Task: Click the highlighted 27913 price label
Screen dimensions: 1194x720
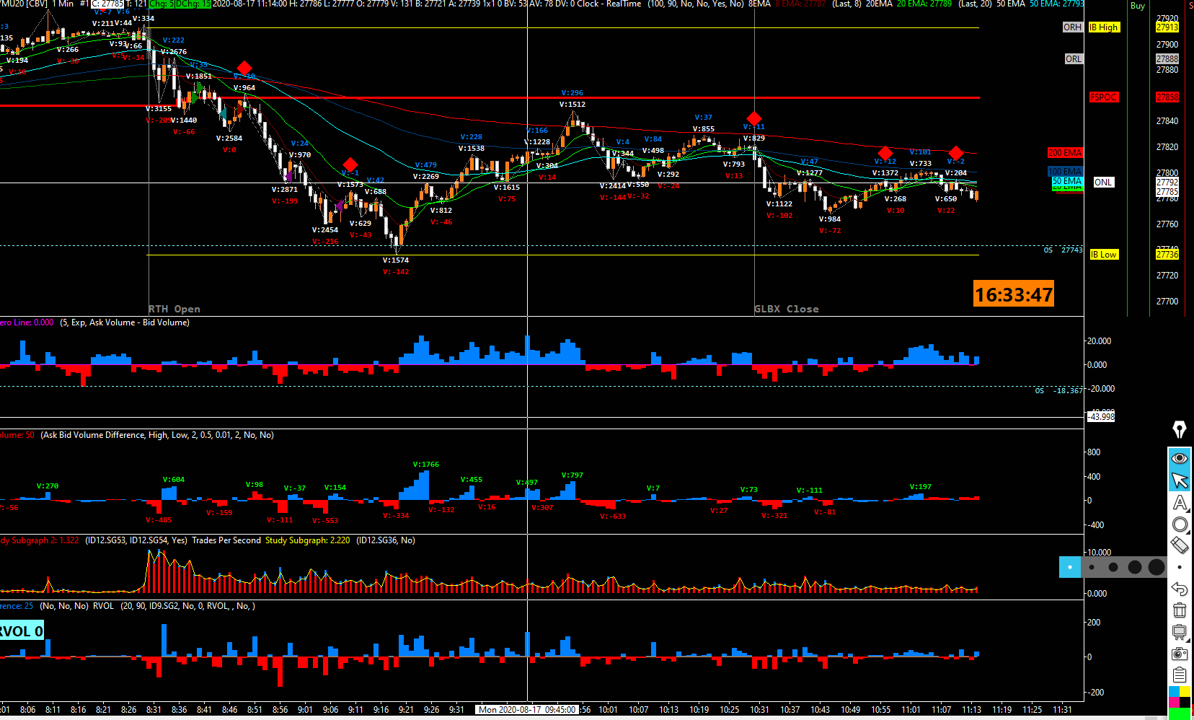Action: (1167, 27)
